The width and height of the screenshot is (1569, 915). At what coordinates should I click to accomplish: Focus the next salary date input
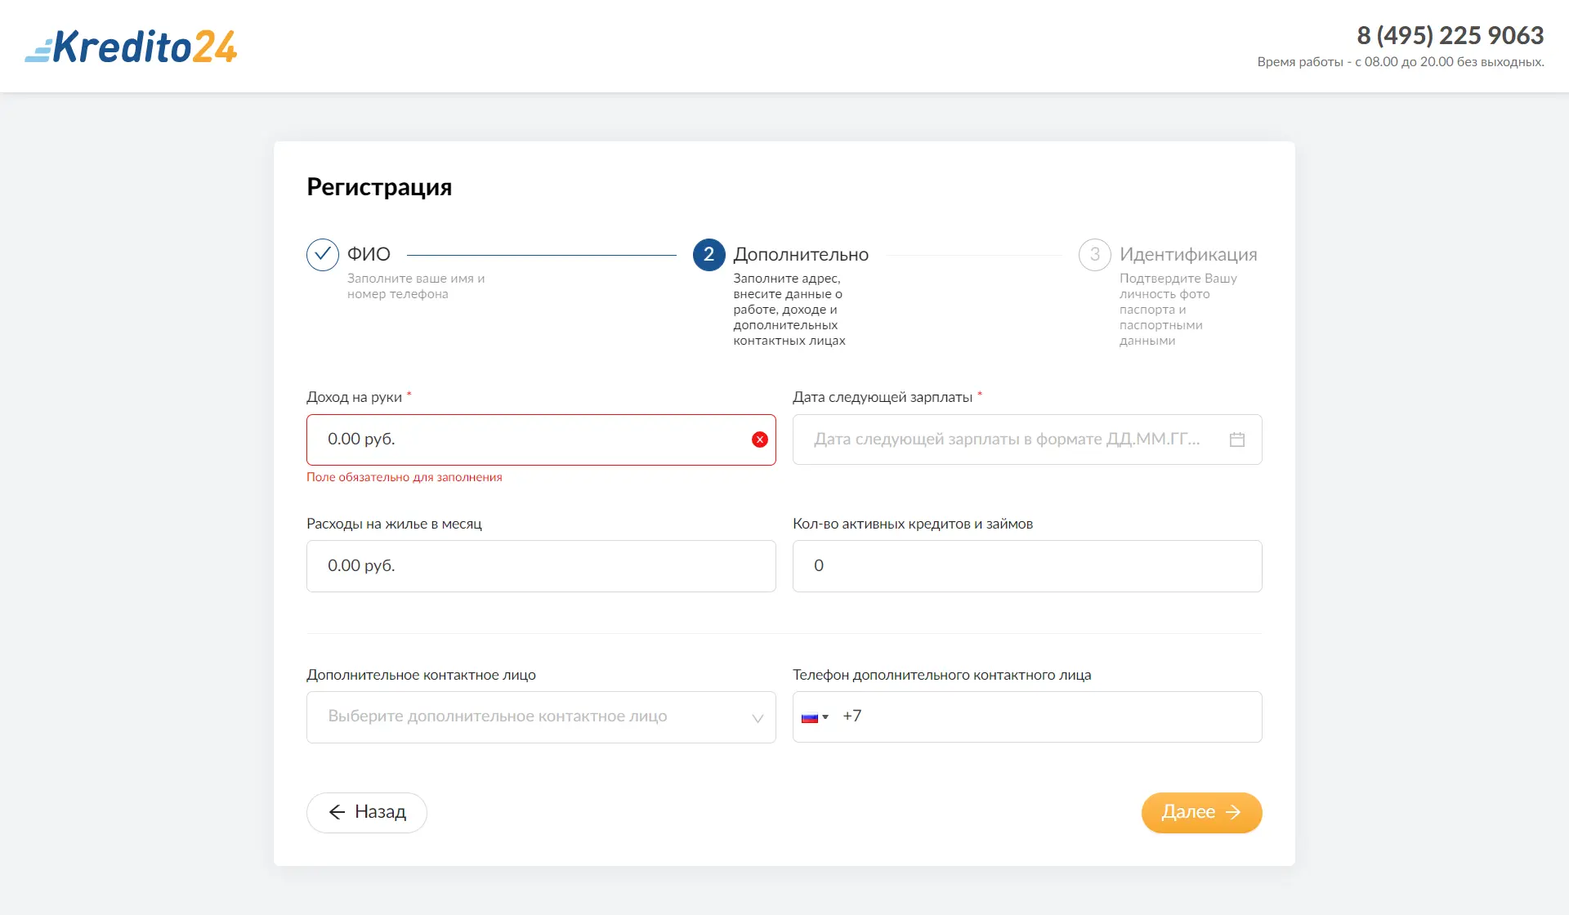1027,440
